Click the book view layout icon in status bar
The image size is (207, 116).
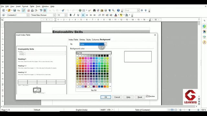pyautogui.click(x=176, y=110)
